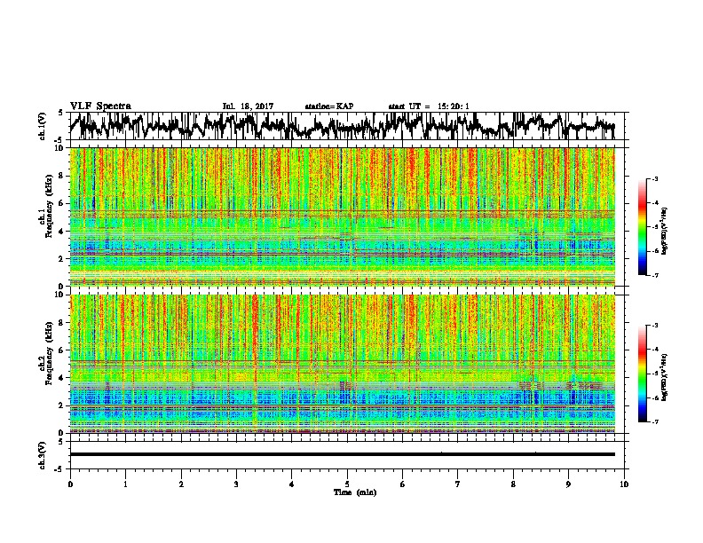703x543 pixels.
Task: Click the '2' tick on time axis
Action: (181, 484)
